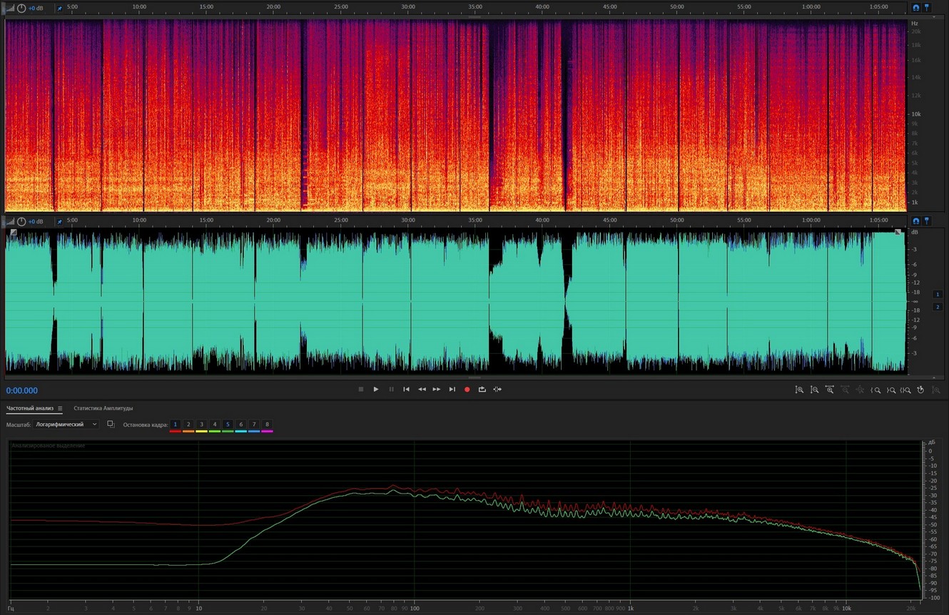949x615 pixels.
Task: Click the Fast Forward button
Action: pyautogui.click(x=437, y=390)
